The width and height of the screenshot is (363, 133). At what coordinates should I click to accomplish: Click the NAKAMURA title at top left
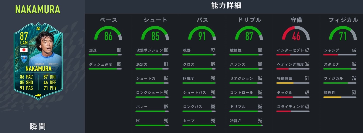pyautogui.click(x=38, y=9)
